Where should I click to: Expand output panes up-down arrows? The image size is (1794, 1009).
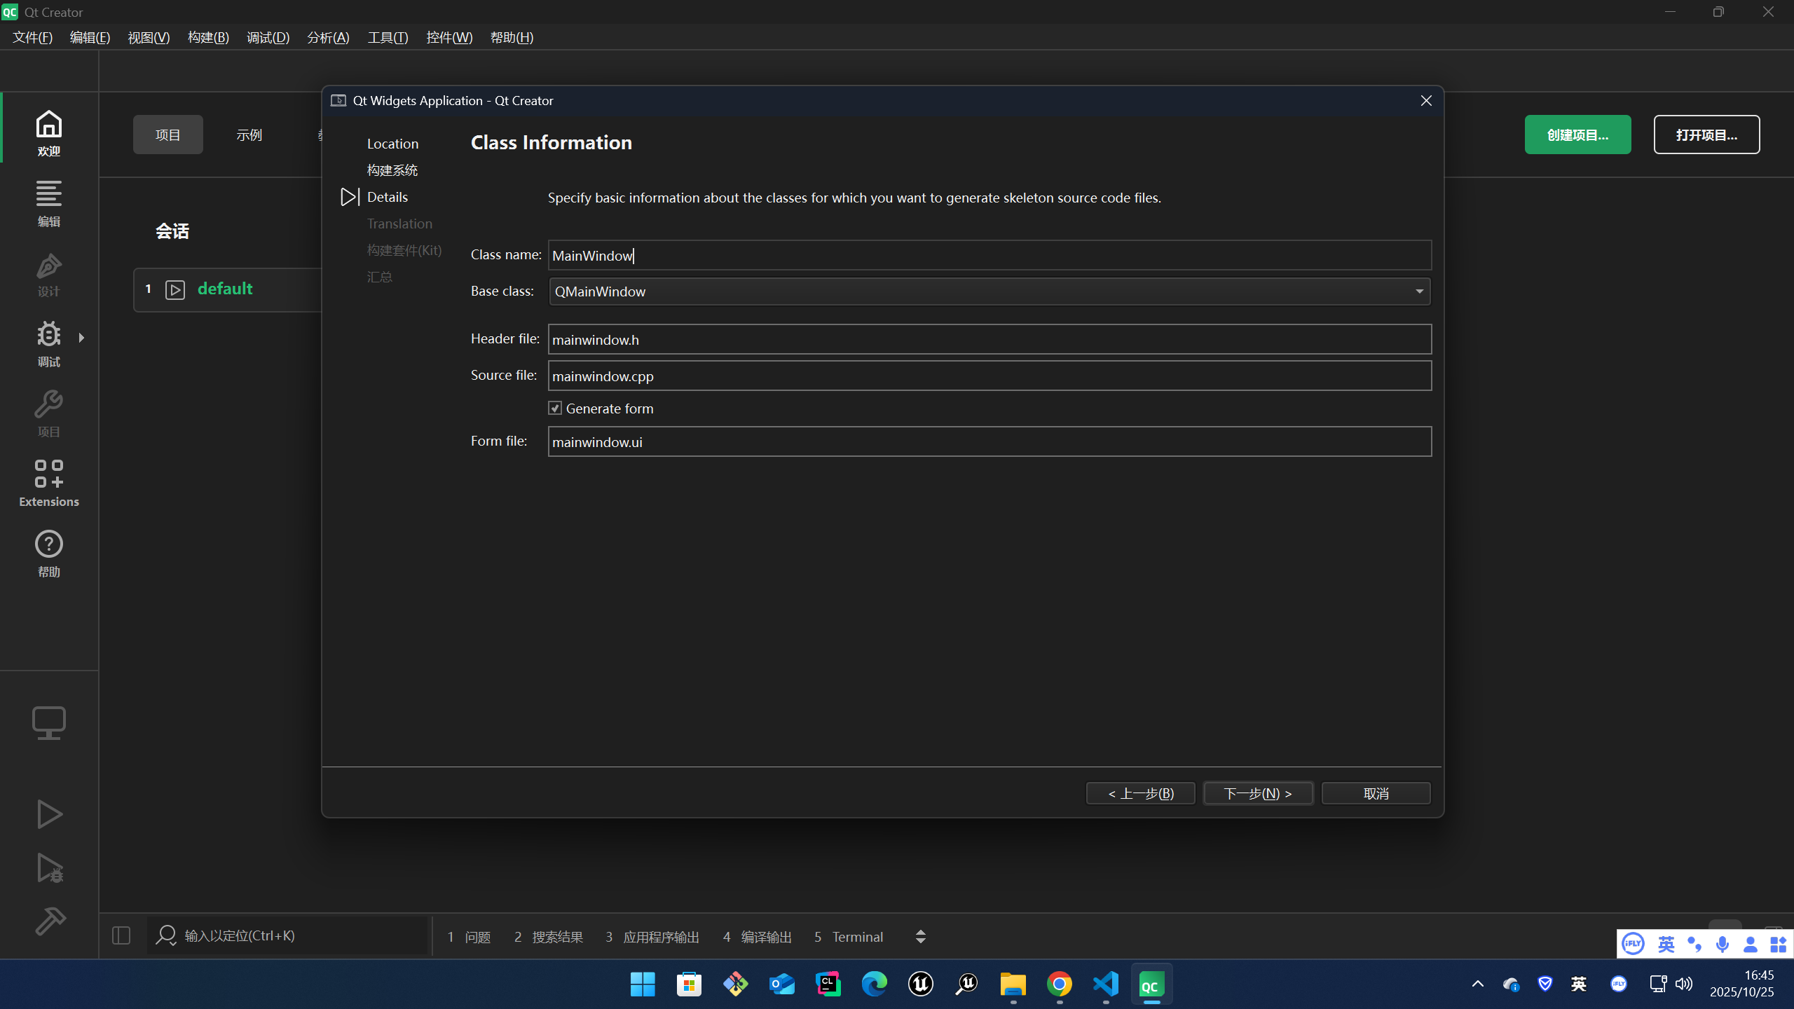921,937
